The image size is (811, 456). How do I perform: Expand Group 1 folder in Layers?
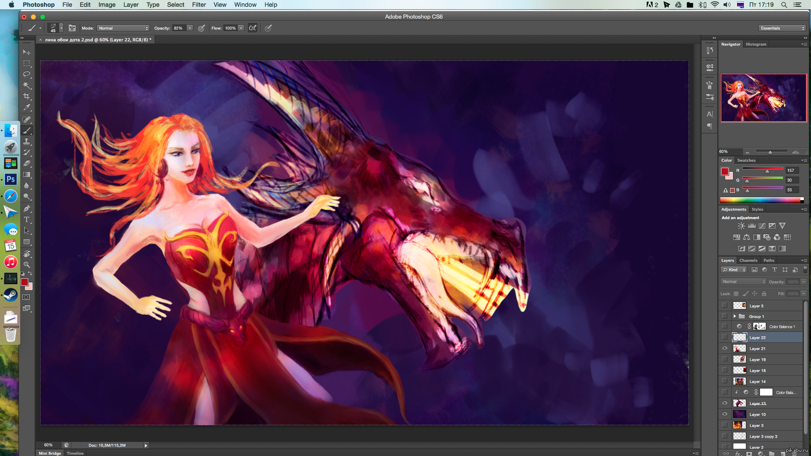tap(734, 316)
